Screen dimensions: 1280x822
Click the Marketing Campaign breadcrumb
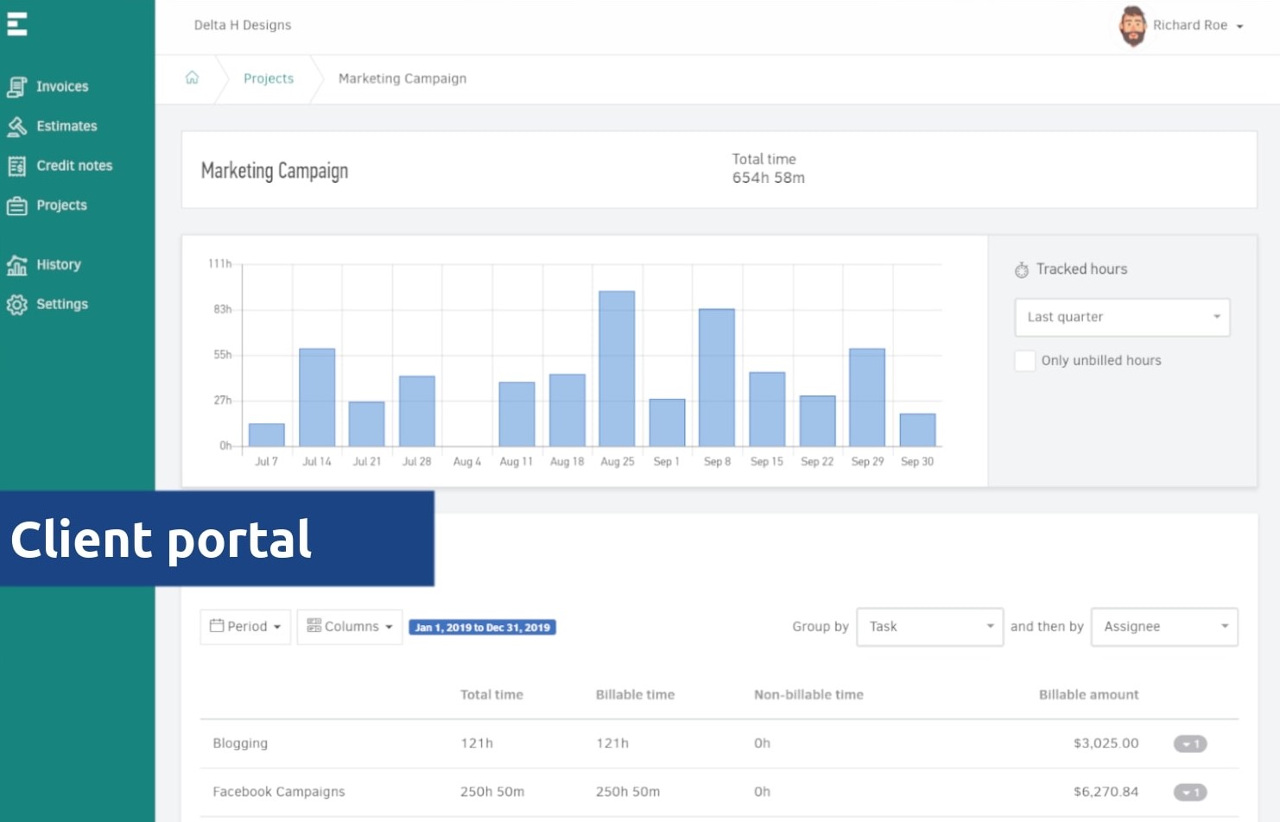point(402,79)
